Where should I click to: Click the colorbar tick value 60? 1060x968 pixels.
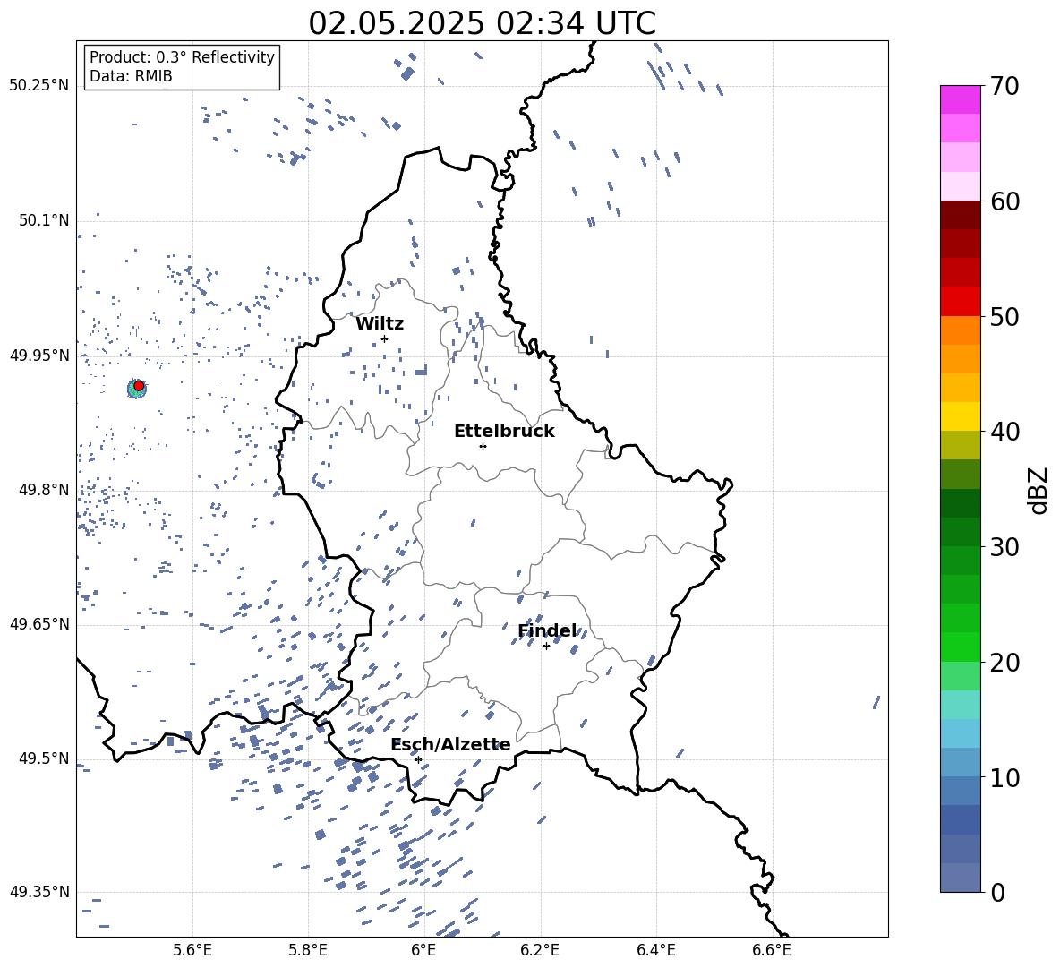1004,201
